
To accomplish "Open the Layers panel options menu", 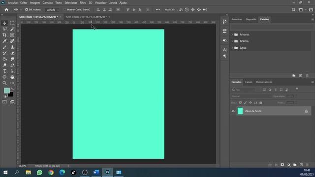I will 313,82.
